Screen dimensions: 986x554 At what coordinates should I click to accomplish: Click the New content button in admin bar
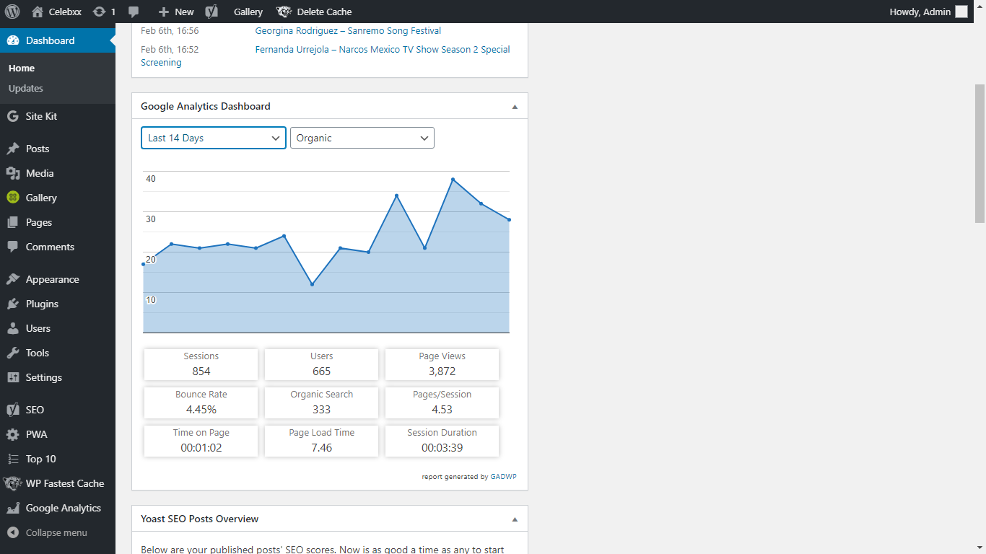pyautogui.click(x=176, y=12)
